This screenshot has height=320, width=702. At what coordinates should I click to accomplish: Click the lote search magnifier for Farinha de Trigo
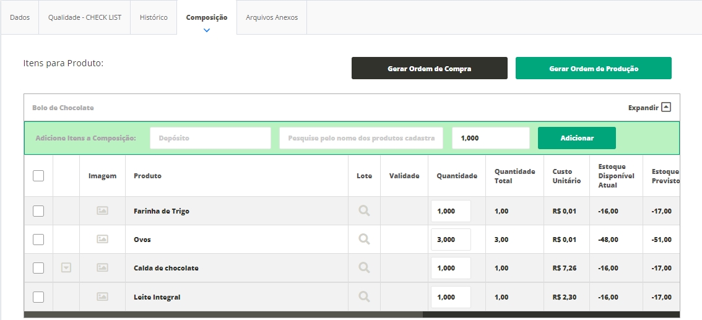click(364, 211)
